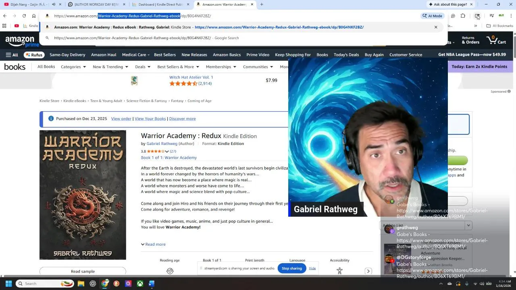
Task: Click Witch Hat Atelier thumbnail
Action: (x=134, y=81)
